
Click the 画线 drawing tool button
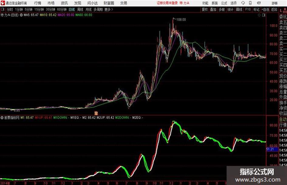[x=239, y=9]
